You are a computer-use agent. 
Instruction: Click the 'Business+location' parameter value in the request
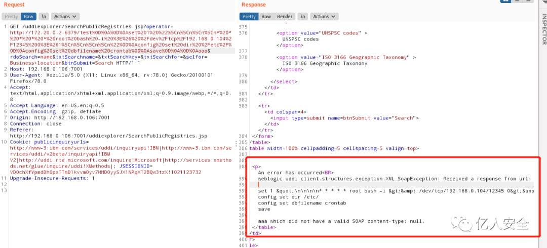pyautogui.click(x=35, y=63)
